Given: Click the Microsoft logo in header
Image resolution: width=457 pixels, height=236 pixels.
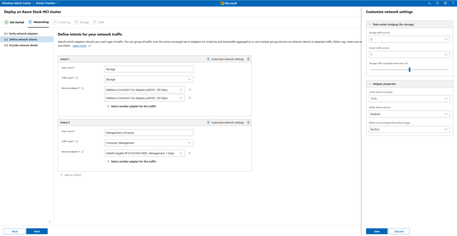Looking at the screenshot, I should [228, 3].
